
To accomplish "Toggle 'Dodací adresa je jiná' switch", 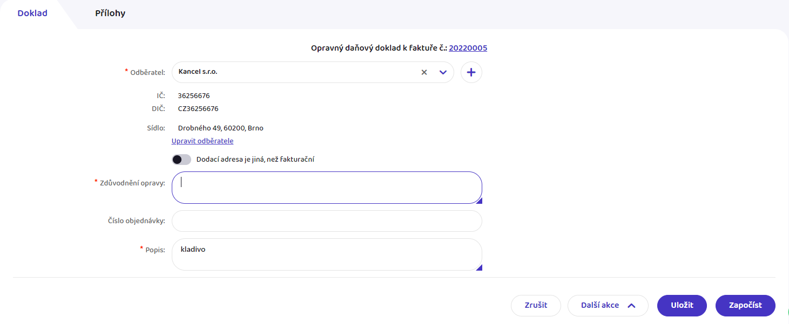I will 181,160.
